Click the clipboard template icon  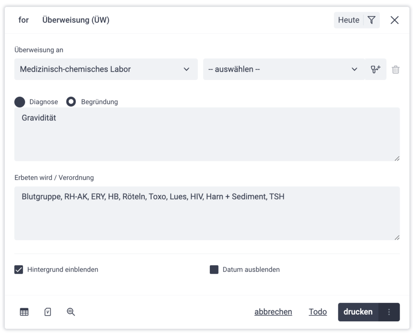point(48,312)
